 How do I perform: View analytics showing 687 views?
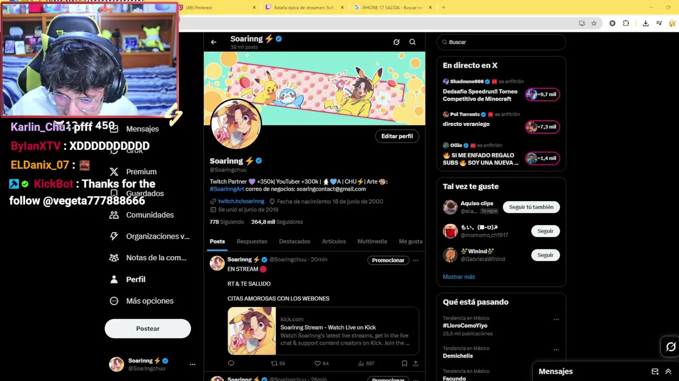[366, 364]
